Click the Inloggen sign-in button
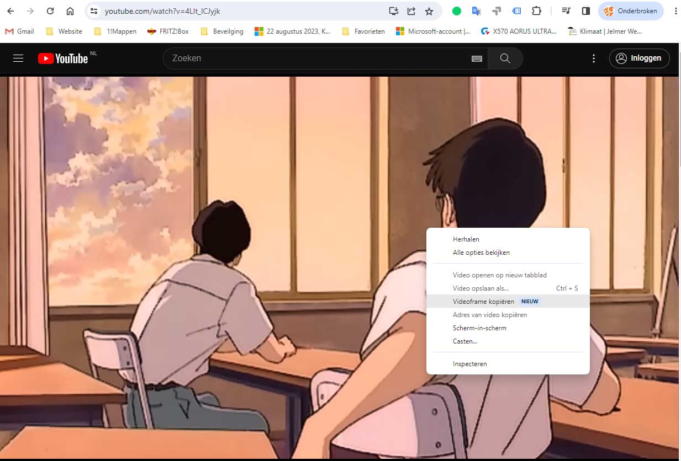Screen dimensions: 681x461 click(x=640, y=58)
